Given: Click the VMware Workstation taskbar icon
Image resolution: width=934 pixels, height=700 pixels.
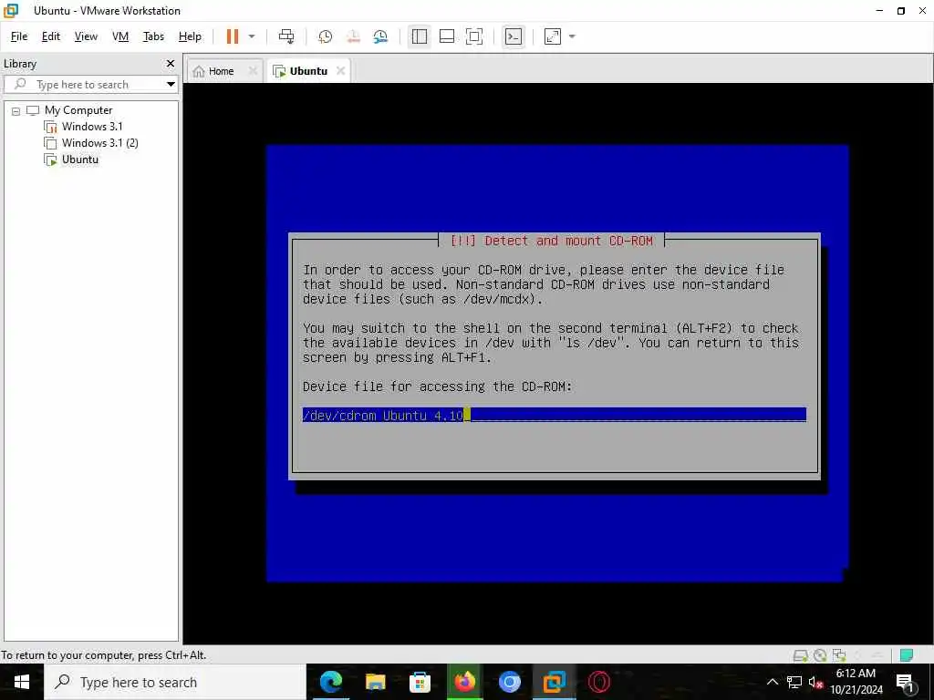Looking at the screenshot, I should click(554, 682).
